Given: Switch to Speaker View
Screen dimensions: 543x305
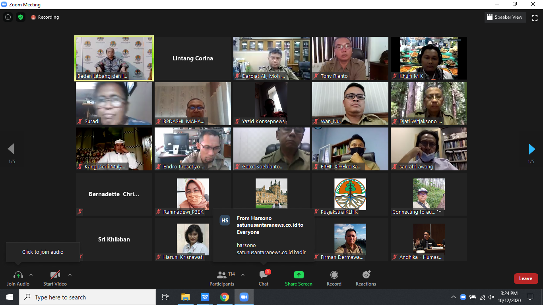Looking at the screenshot, I should click(x=505, y=17).
